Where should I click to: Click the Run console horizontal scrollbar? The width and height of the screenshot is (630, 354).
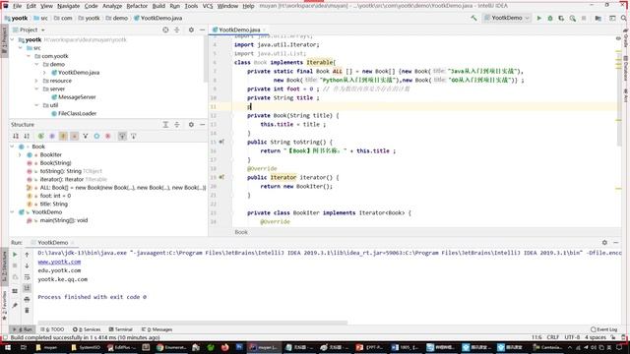[193, 323]
